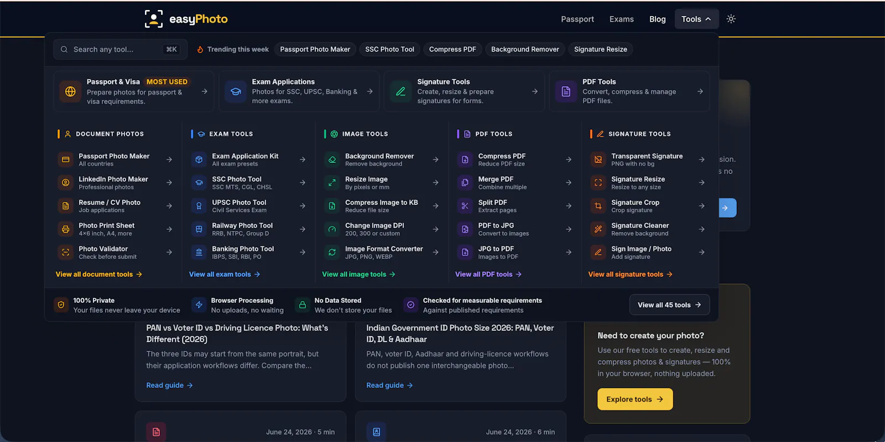Click the No Data Stored lock icon

click(303, 304)
